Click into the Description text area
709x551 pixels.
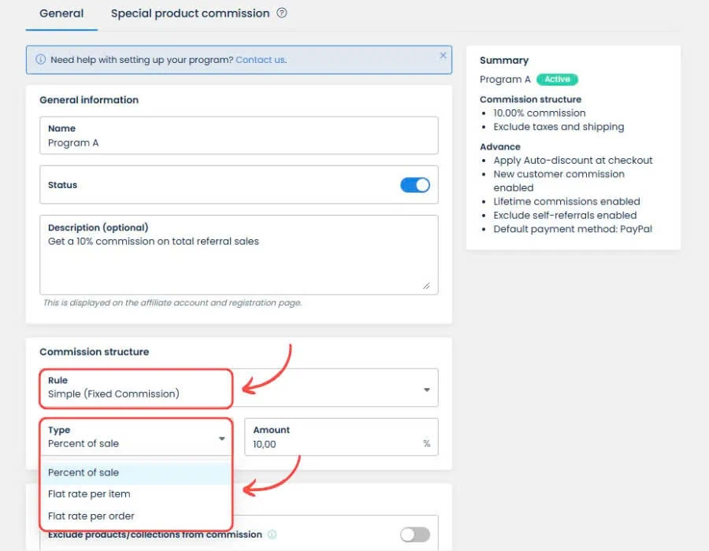pos(239,255)
